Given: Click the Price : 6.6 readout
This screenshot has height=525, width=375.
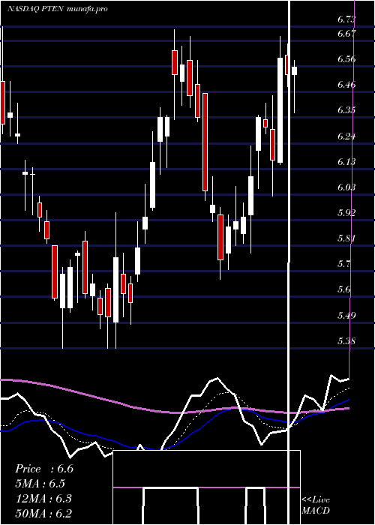Looking at the screenshot, I should pyautogui.click(x=44, y=469).
